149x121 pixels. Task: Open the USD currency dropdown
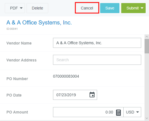132,112
